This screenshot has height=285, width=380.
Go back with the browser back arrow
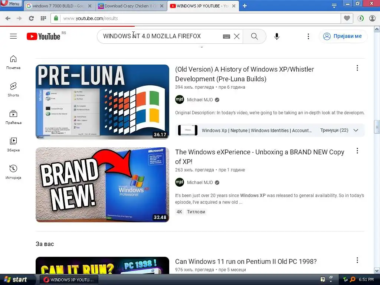8,18
